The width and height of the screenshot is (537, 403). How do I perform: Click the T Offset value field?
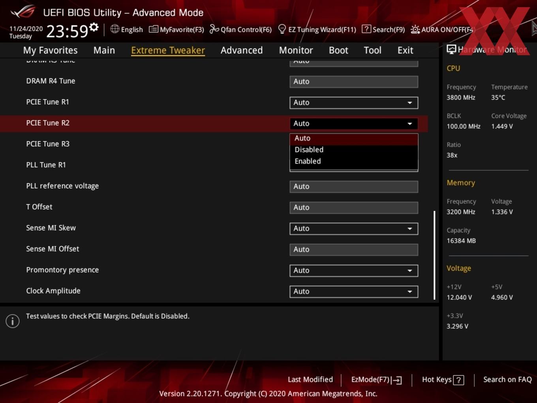tap(354, 207)
